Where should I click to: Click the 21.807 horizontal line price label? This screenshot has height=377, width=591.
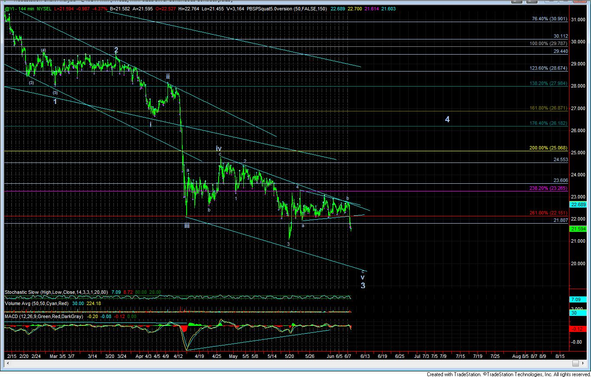[561, 220]
